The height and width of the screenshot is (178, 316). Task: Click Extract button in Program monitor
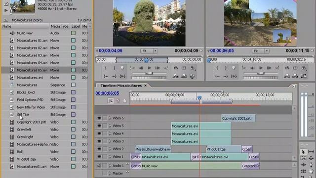pos(295,76)
